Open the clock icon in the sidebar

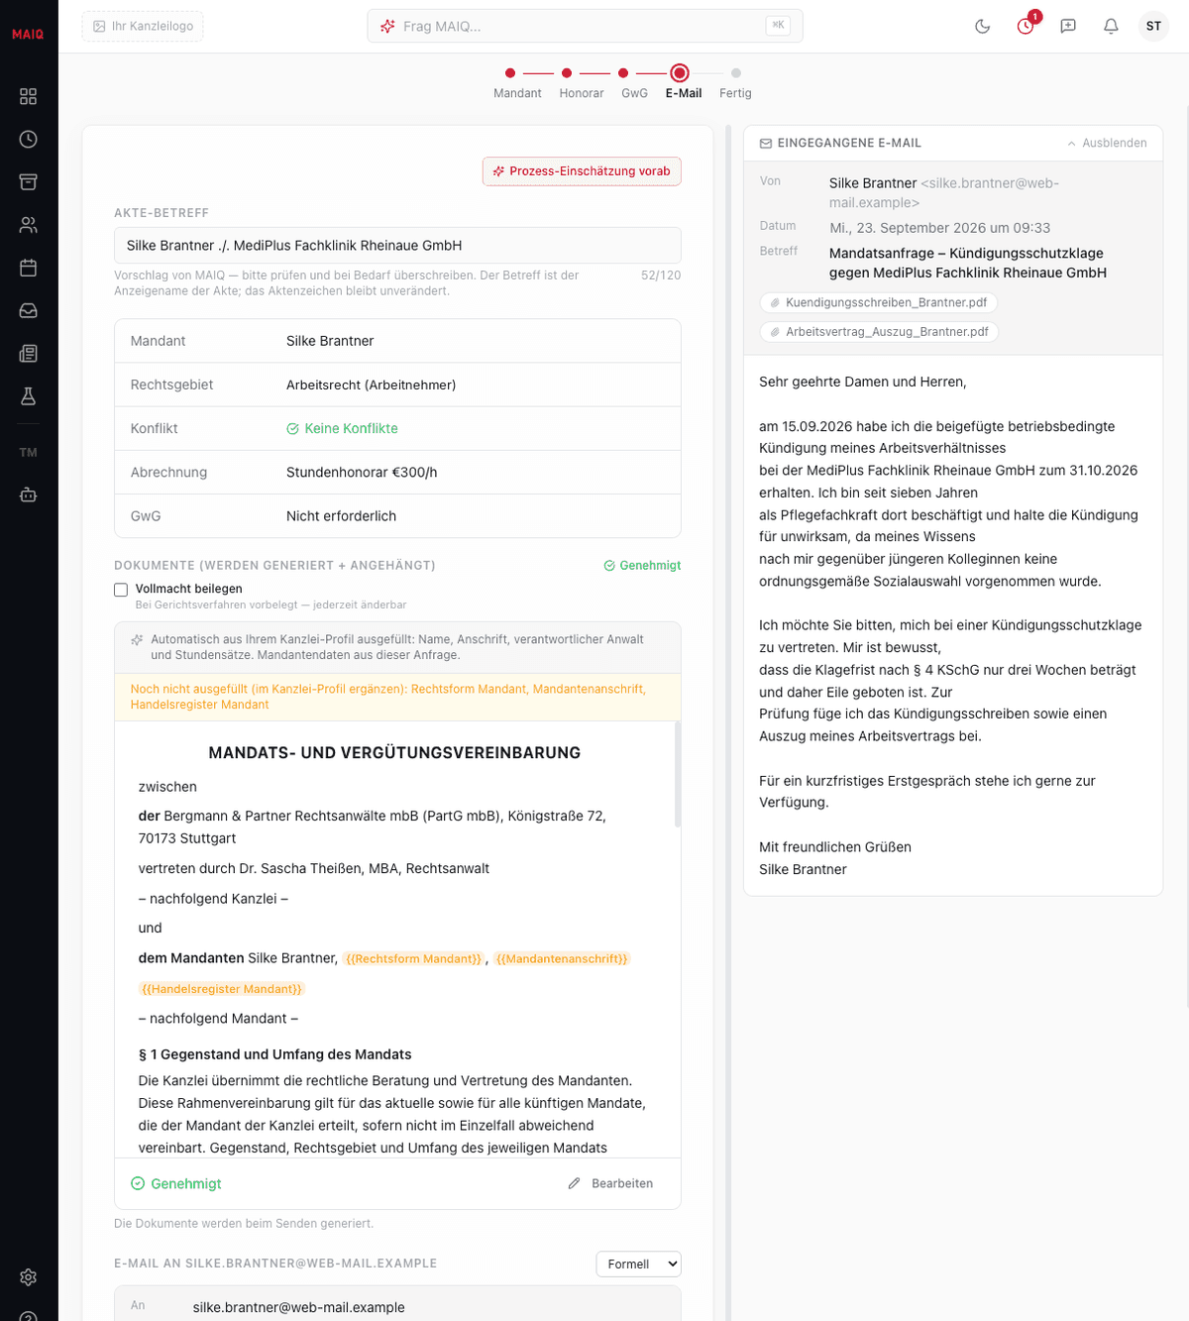28,139
